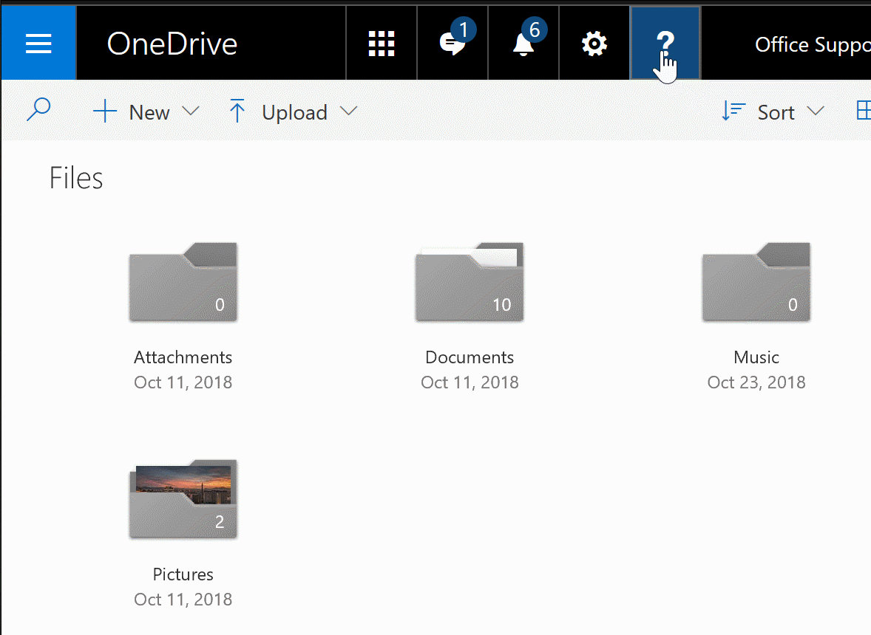Click the Office Support account name
871x635 pixels.
[813, 44]
